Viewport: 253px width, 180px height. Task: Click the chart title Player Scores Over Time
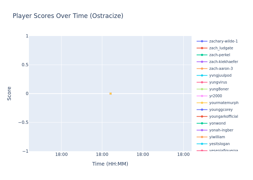pos(68,16)
